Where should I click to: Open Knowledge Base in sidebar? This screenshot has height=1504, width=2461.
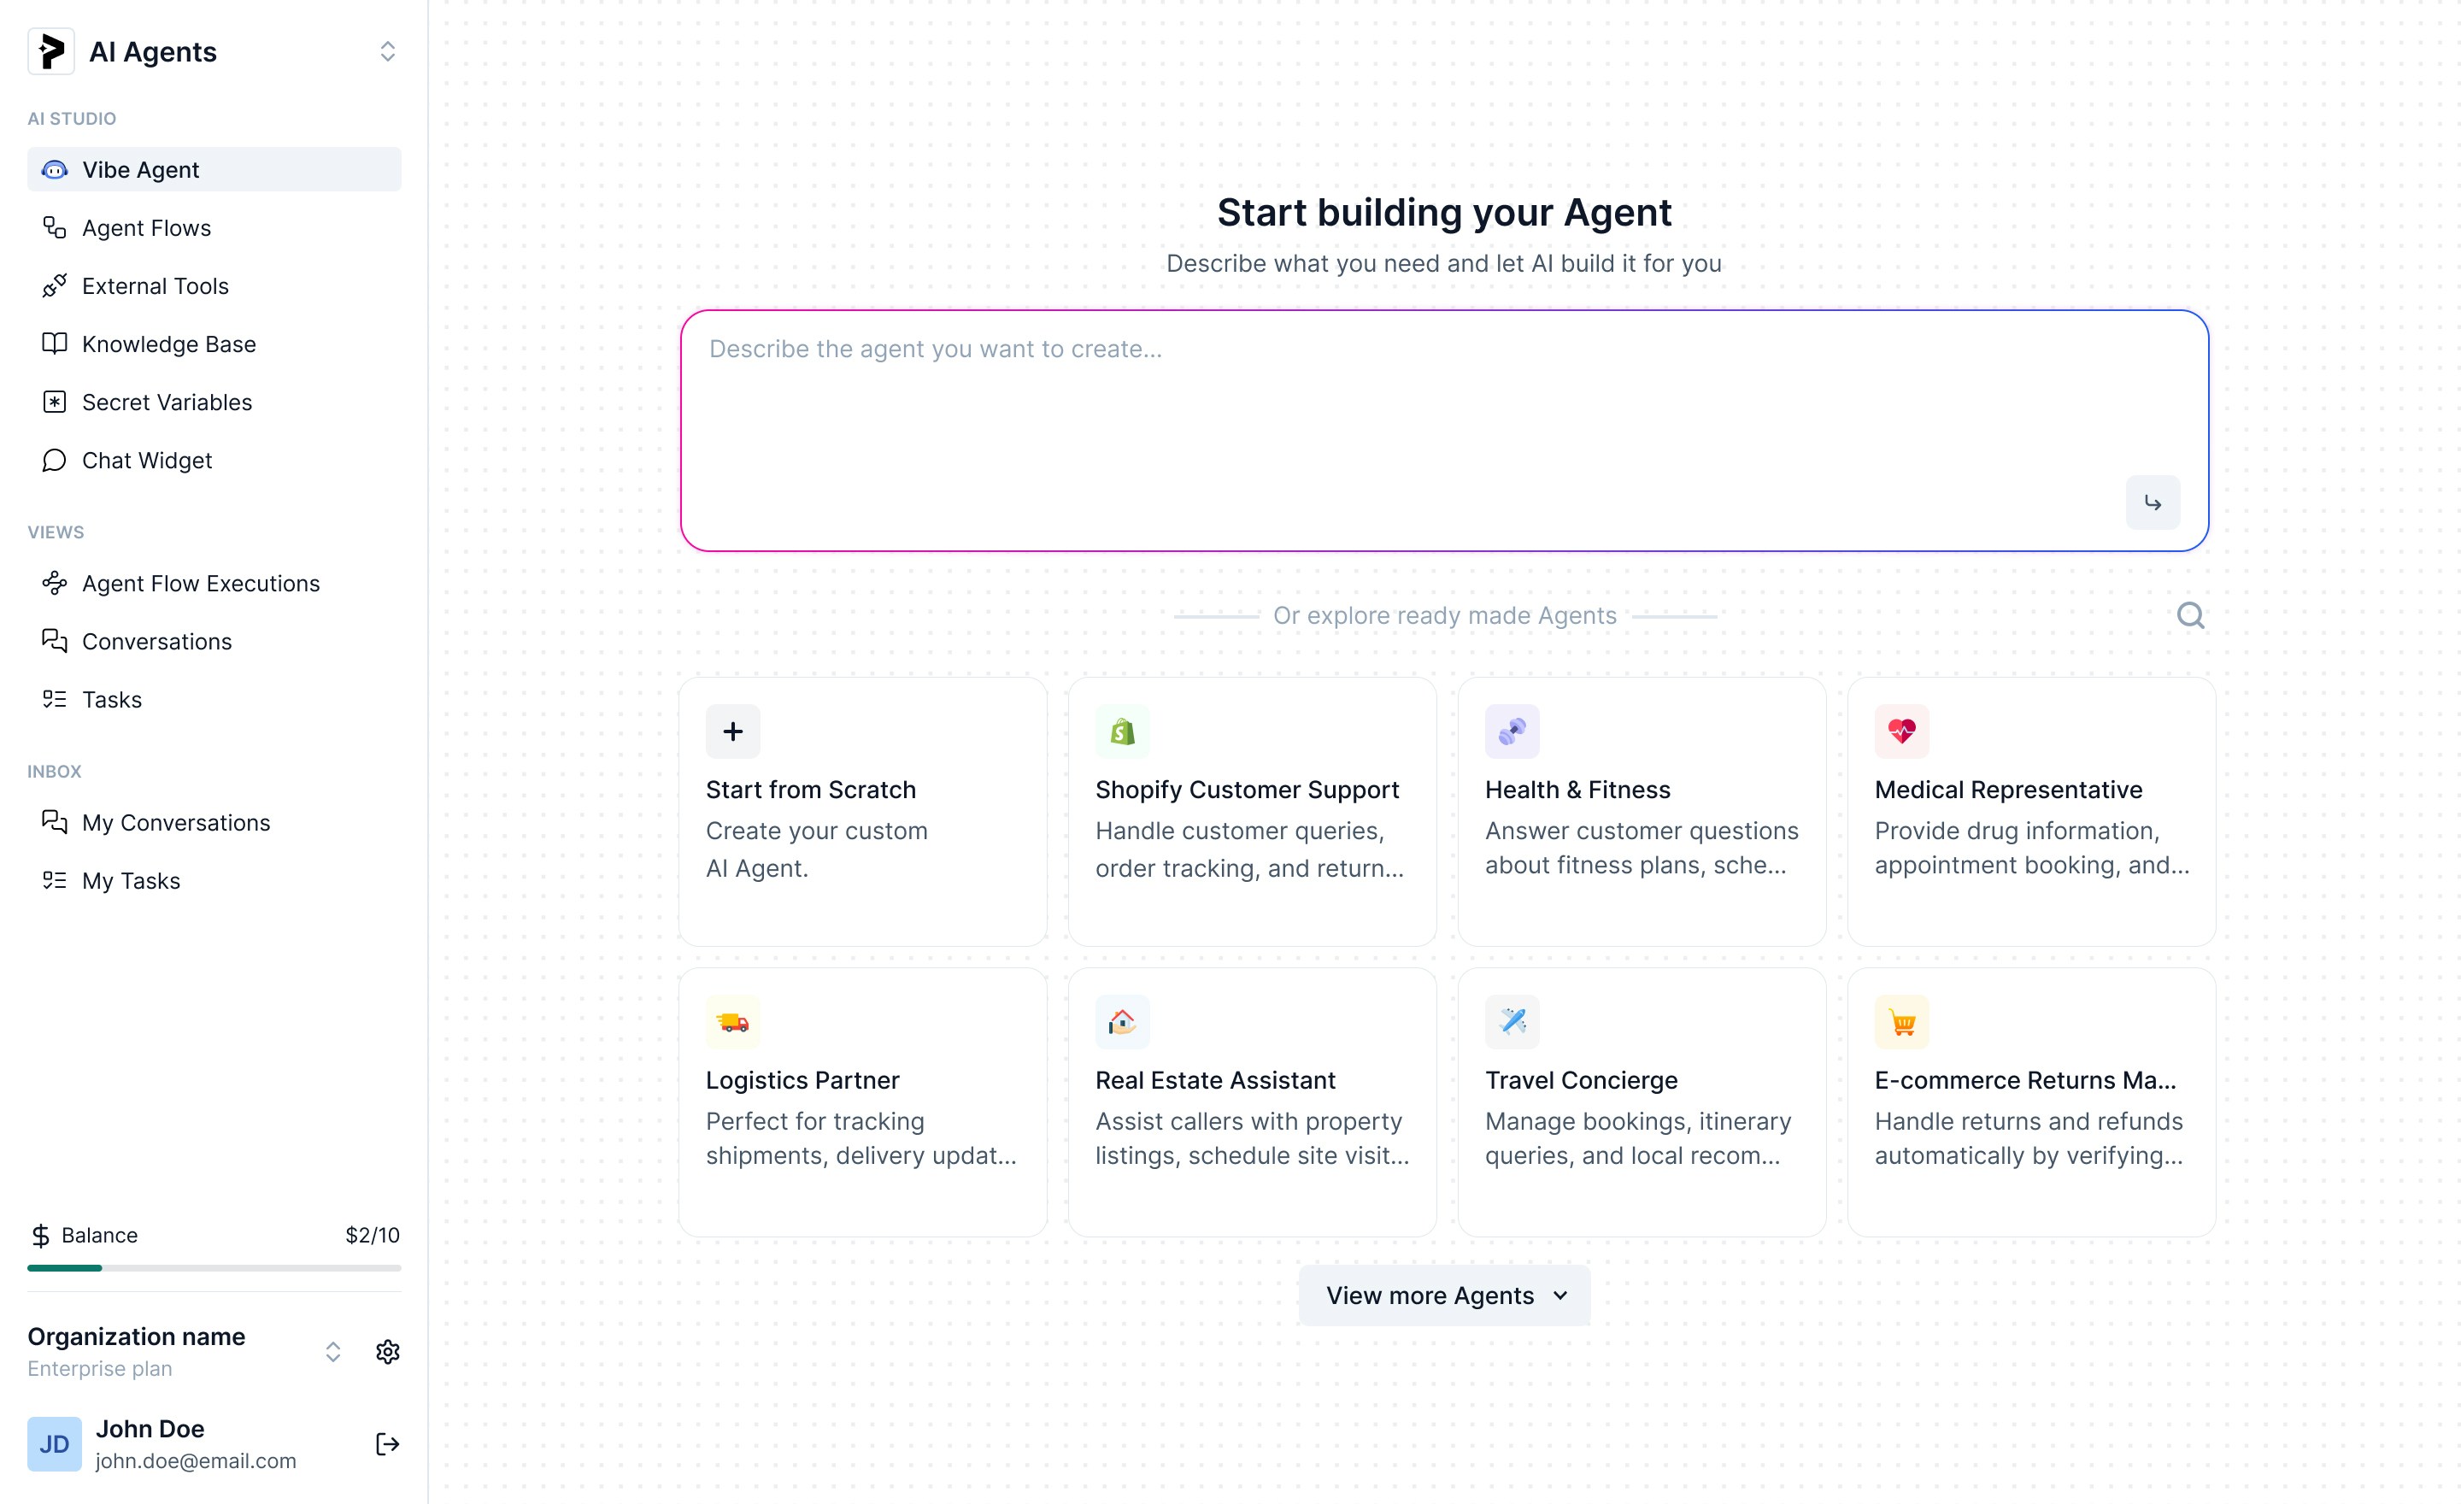tap(169, 344)
